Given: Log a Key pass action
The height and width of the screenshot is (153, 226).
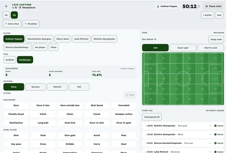Looking at the screenshot, I should click(x=16, y=144).
